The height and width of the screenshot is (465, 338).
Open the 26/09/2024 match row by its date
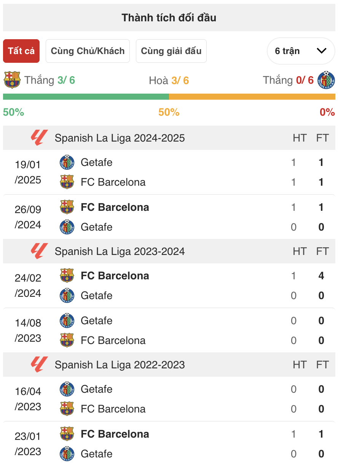[28, 217]
